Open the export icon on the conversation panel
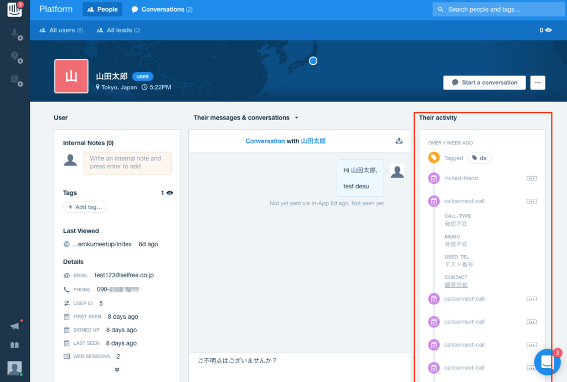The height and width of the screenshot is (382, 567). [x=399, y=141]
